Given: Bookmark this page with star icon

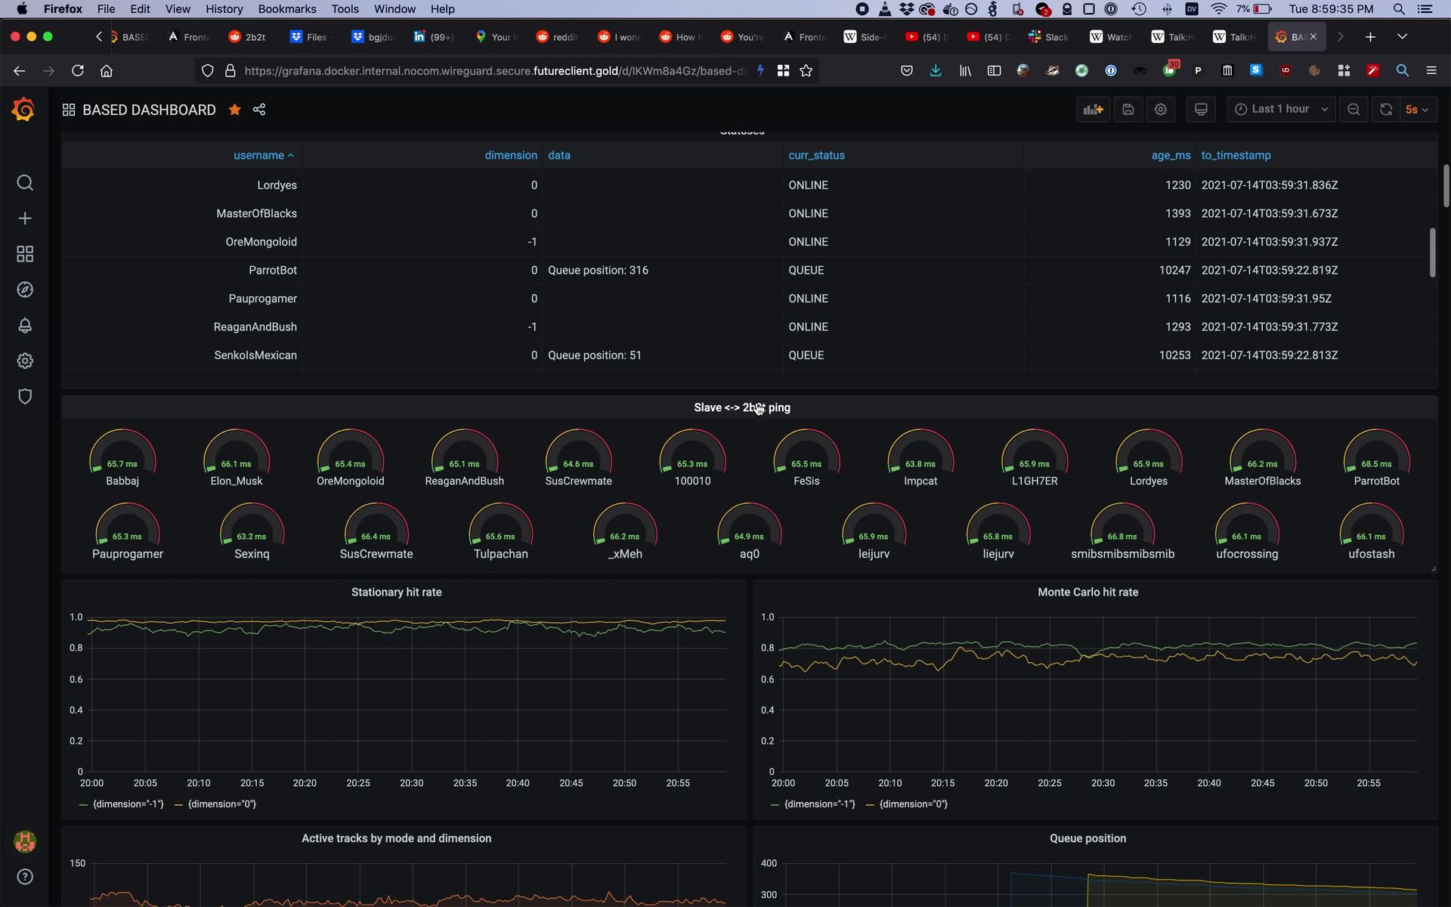Looking at the screenshot, I should click(806, 71).
